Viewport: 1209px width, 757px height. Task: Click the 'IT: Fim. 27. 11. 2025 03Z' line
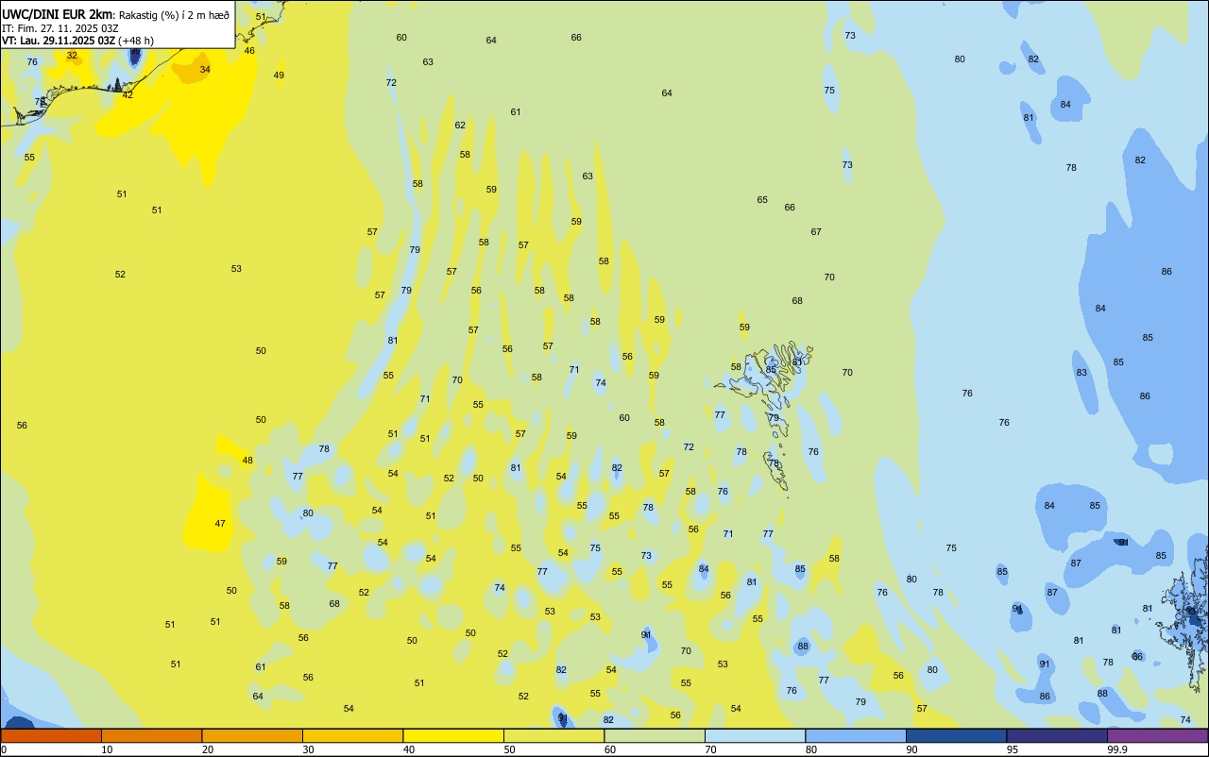tap(60, 28)
